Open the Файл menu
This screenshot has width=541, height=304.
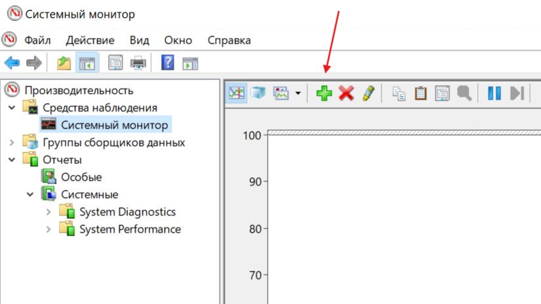click(37, 40)
